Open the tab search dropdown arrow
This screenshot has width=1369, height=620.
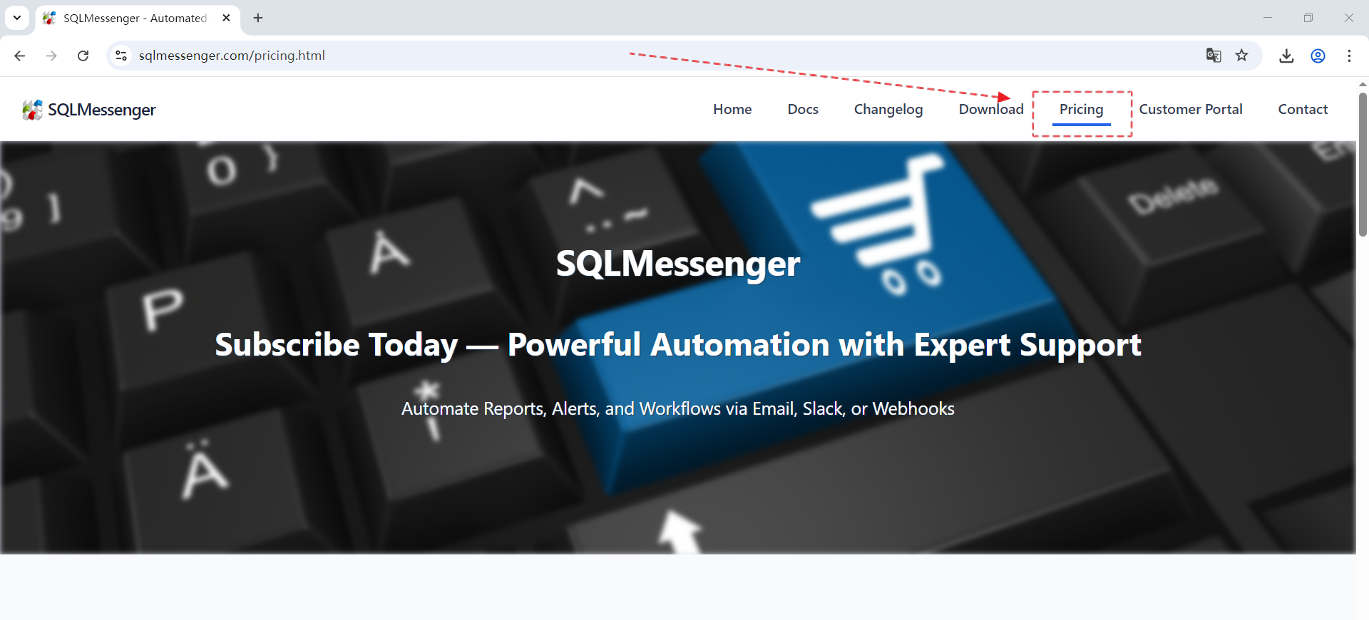tap(17, 18)
